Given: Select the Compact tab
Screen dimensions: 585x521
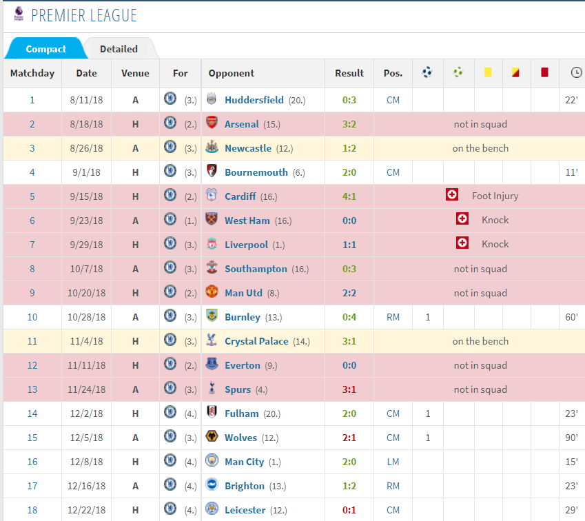Looking at the screenshot, I should [x=46, y=49].
